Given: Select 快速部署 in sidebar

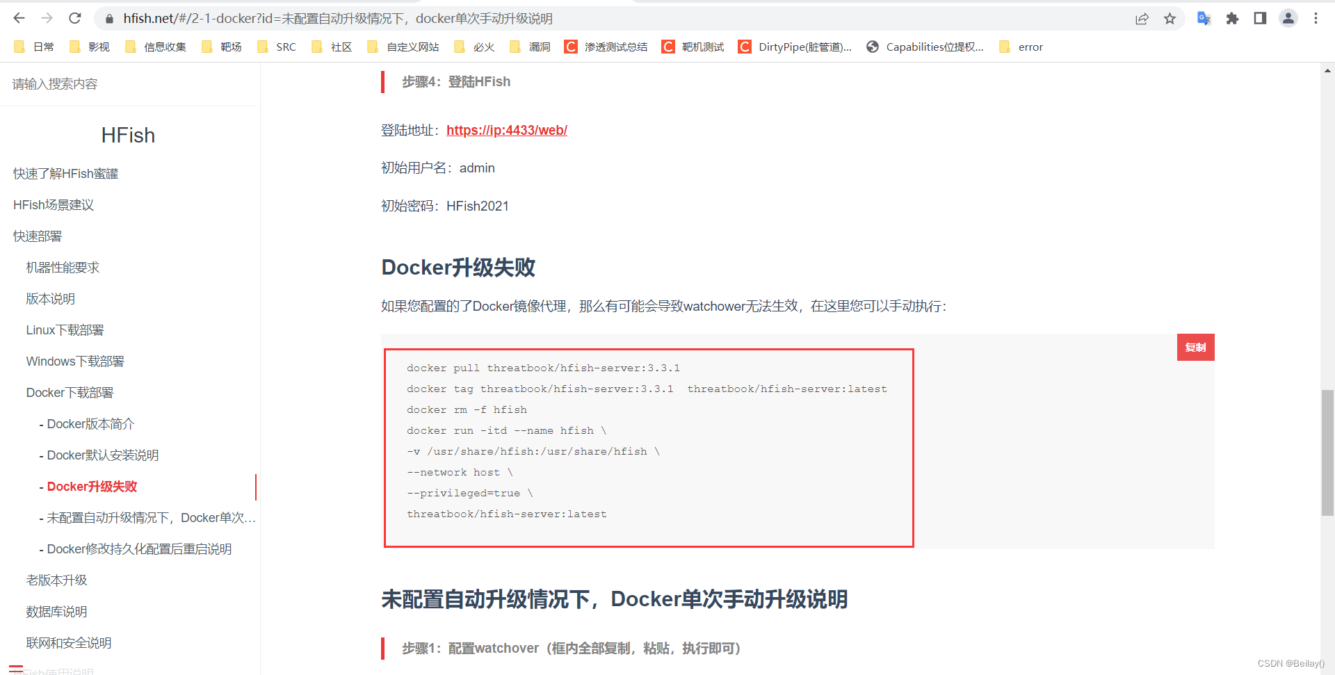Looking at the screenshot, I should click(x=38, y=236).
